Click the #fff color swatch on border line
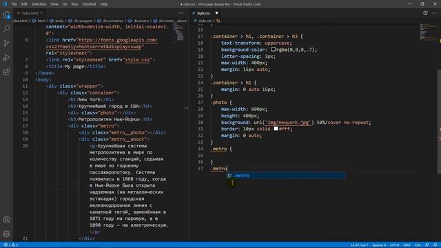Image resolution: width=441 pixels, height=248 pixels. click(x=276, y=129)
